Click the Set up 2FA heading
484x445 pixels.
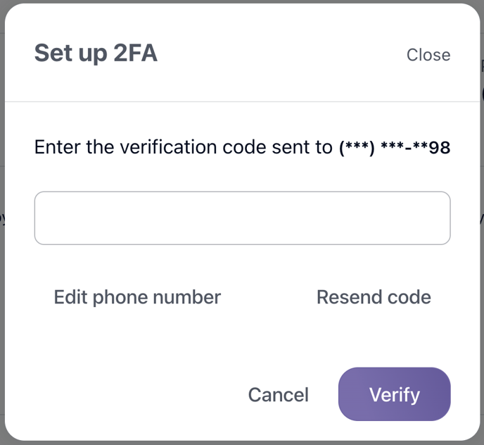click(x=96, y=54)
